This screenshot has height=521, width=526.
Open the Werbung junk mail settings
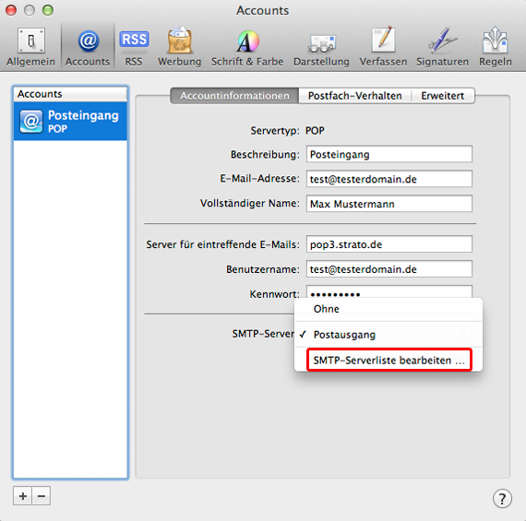coord(179,47)
